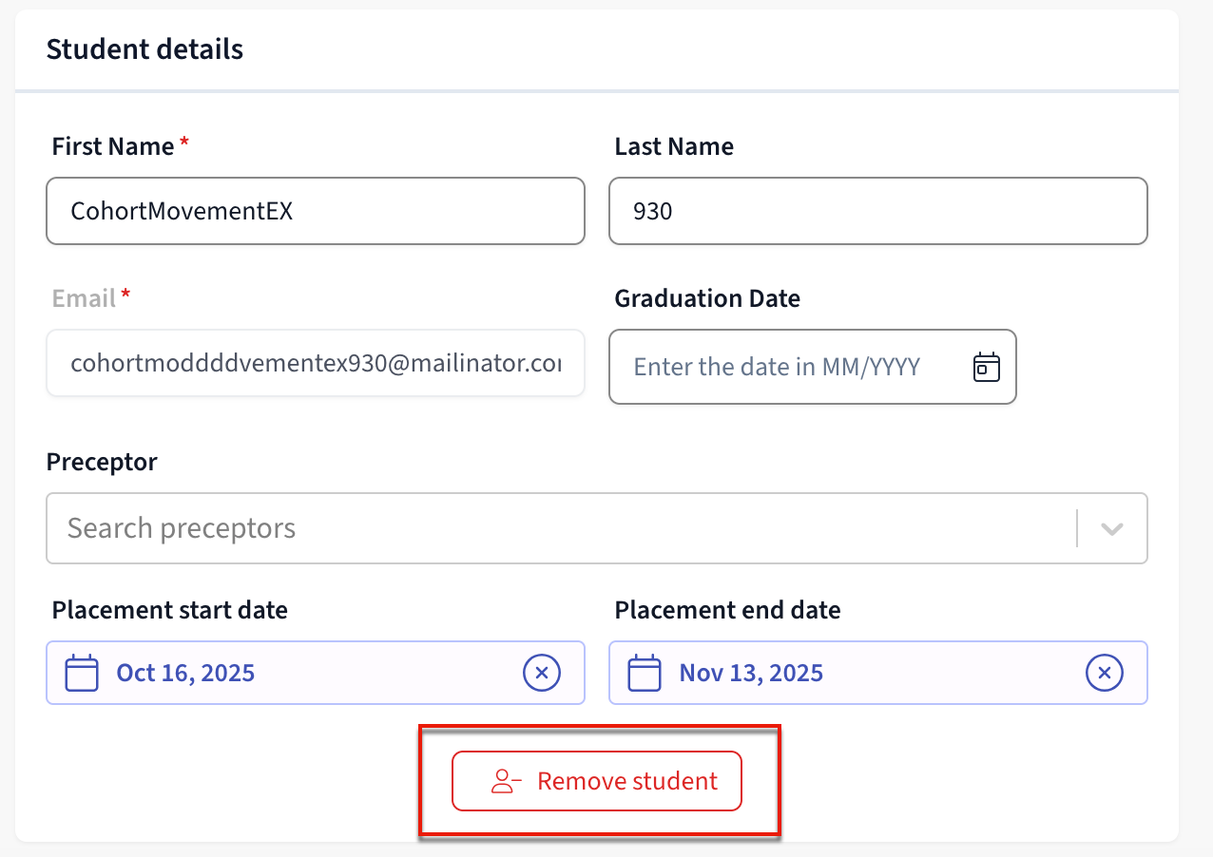Select the Nov 13, 2025 end date value
This screenshot has width=1213, height=857.
point(751,673)
